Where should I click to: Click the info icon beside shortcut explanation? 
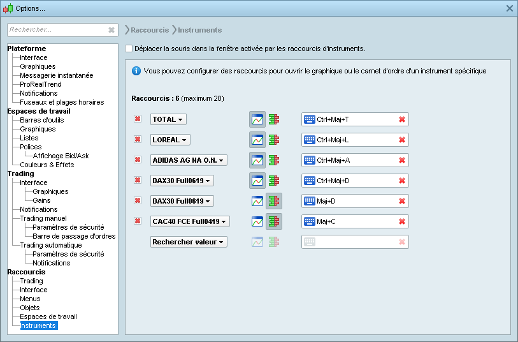click(x=136, y=71)
